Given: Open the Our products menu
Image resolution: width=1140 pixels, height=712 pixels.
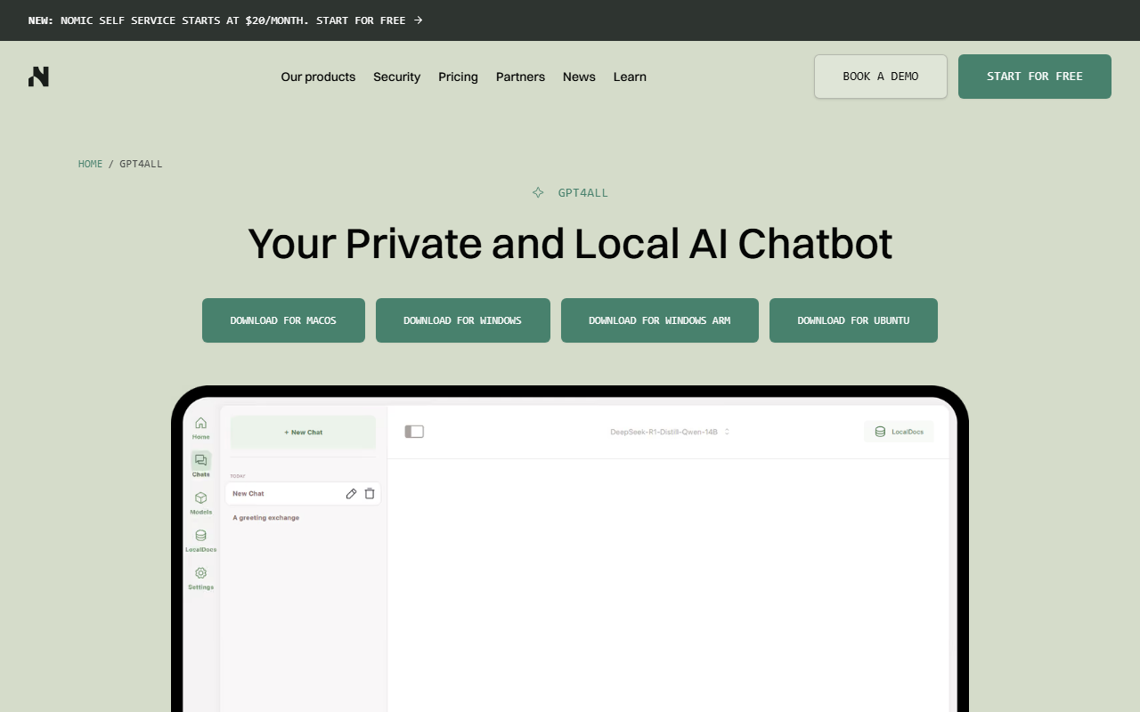Looking at the screenshot, I should coord(318,77).
